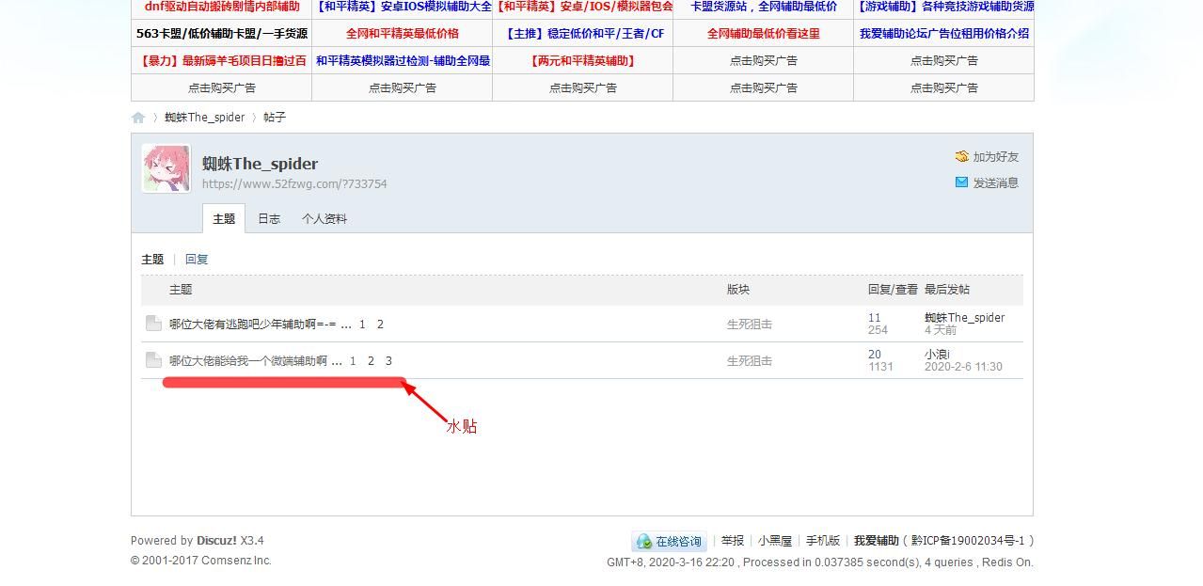Open ad 【暴力】最新薅羊毛项目日撸过百

(x=222, y=60)
